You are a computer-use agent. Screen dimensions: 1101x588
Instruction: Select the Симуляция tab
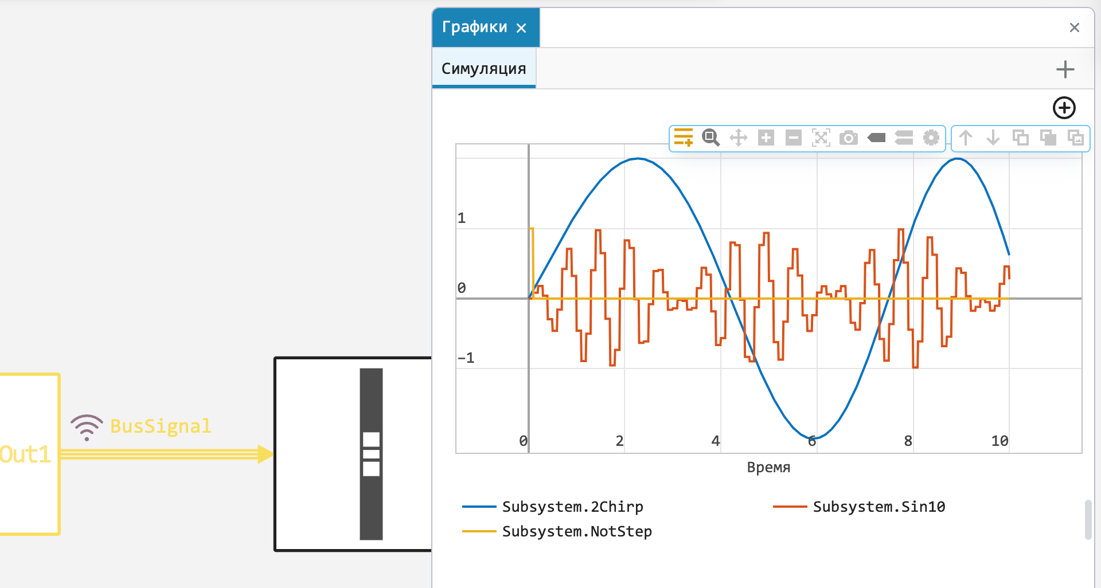click(483, 68)
